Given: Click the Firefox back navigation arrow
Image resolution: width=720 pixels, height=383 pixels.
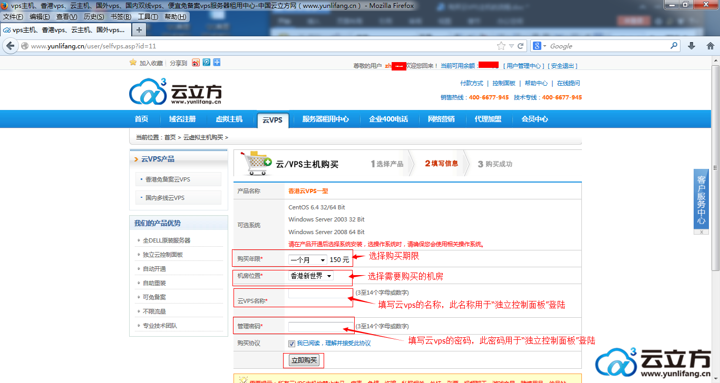Looking at the screenshot, I should pos(9,46).
